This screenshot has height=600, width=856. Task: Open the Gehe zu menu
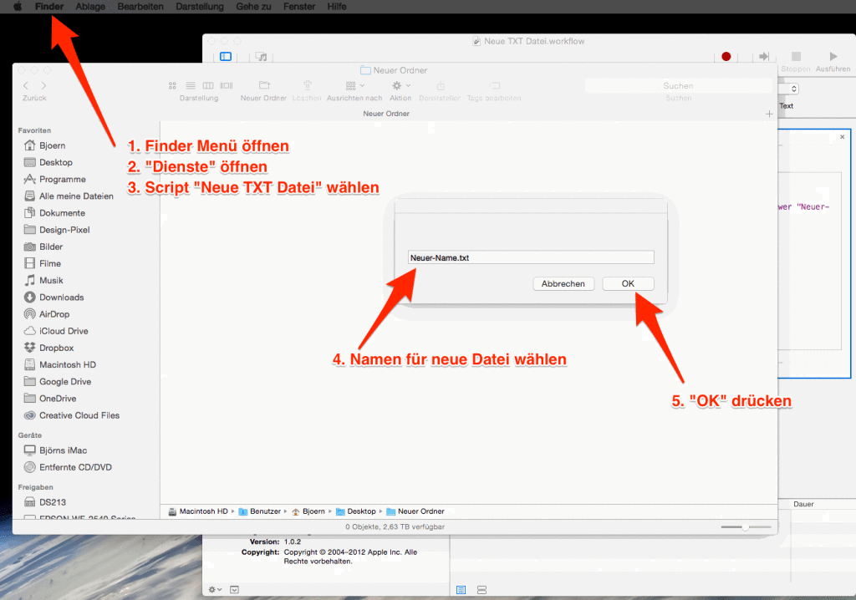253,7
